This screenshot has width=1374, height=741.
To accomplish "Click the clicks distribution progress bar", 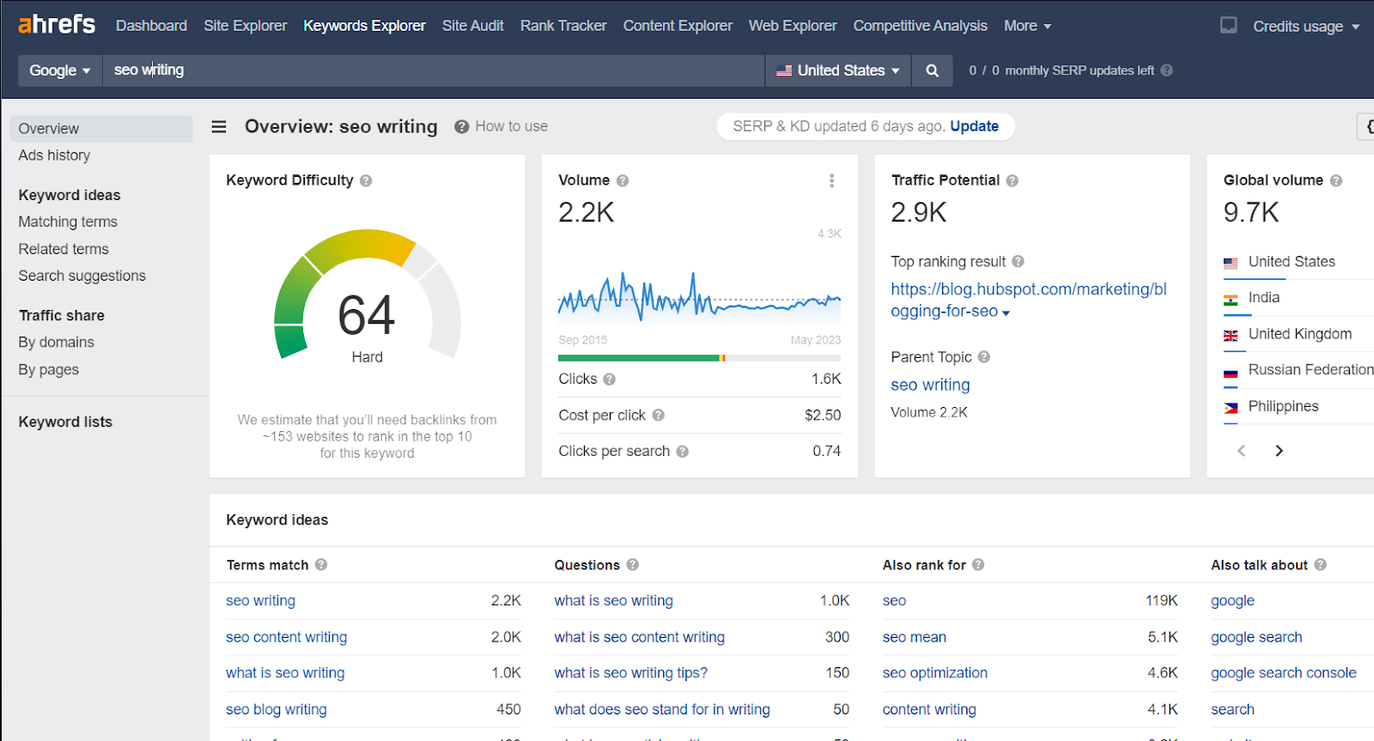I will (x=700, y=358).
